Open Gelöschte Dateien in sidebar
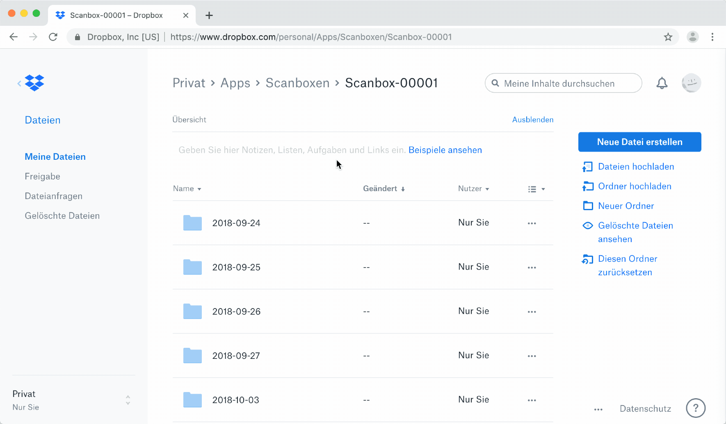The width and height of the screenshot is (726, 424). point(62,216)
